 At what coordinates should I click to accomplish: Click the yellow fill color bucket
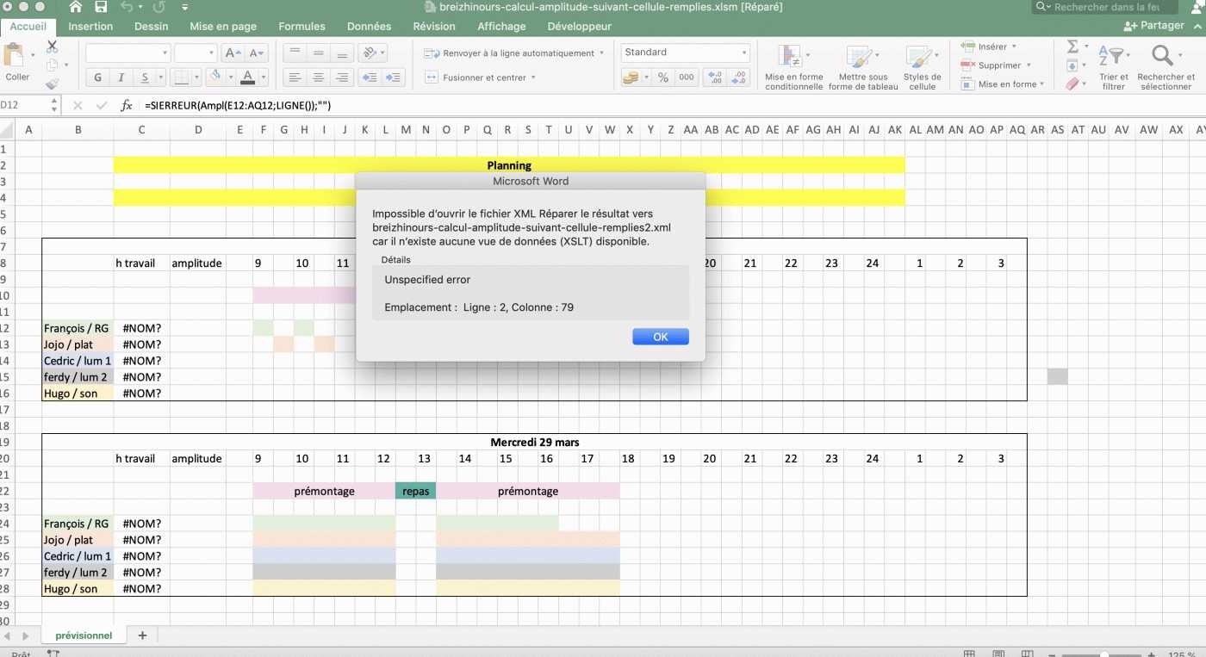pyautogui.click(x=215, y=77)
